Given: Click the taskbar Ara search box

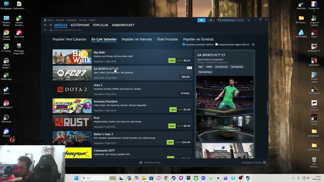Looking at the screenshot, I should [99, 178].
